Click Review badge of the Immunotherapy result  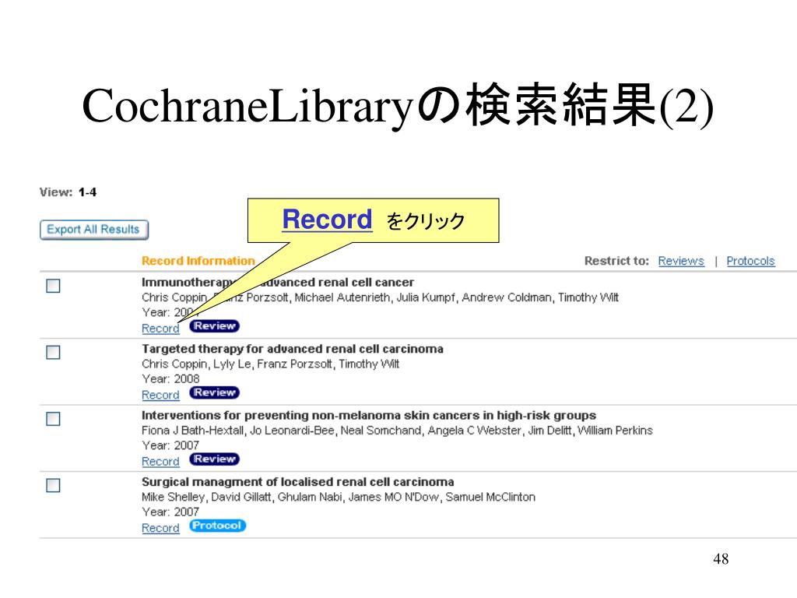click(x=215, y=326)
